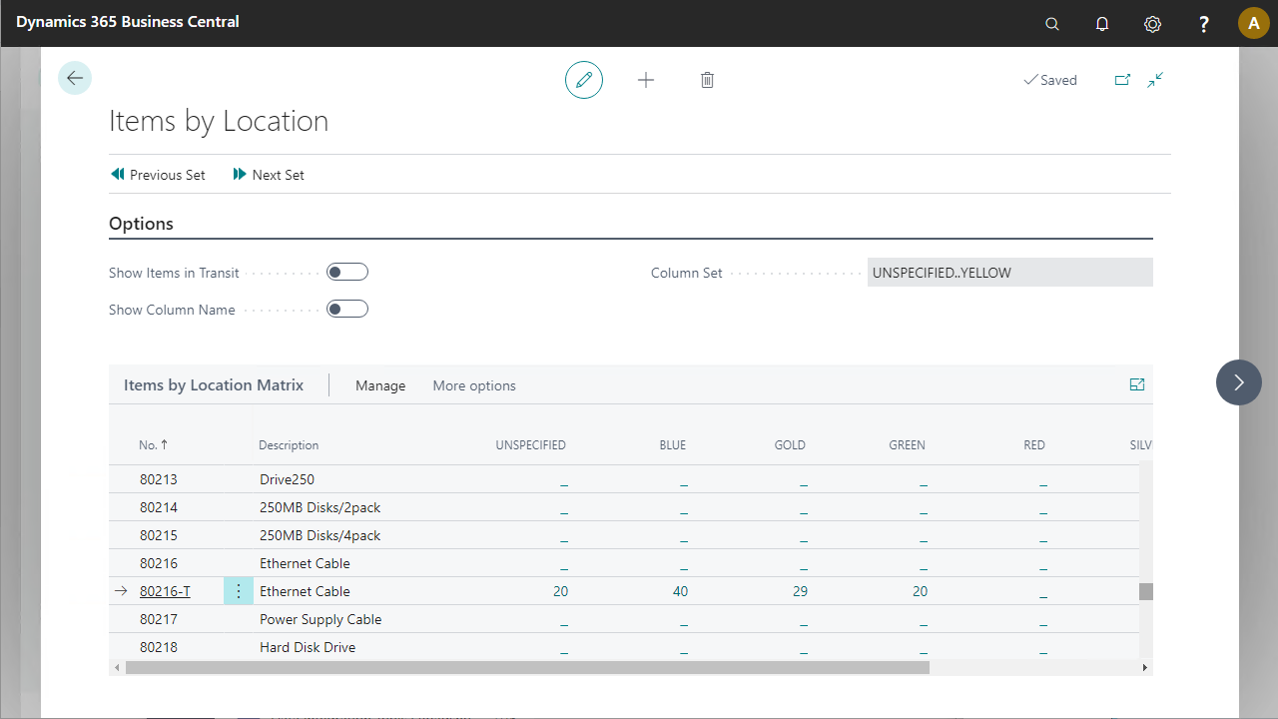Open the search magnifier icon
This screenshot has width=1278, height=719.
point(1052,24)
